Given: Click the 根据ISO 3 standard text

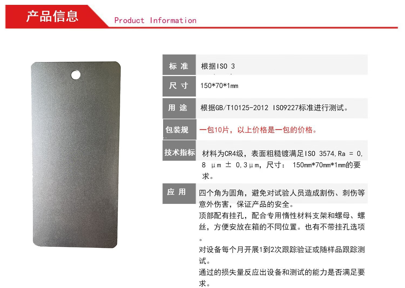Looking at the screenshot, I should pos(218,66).
